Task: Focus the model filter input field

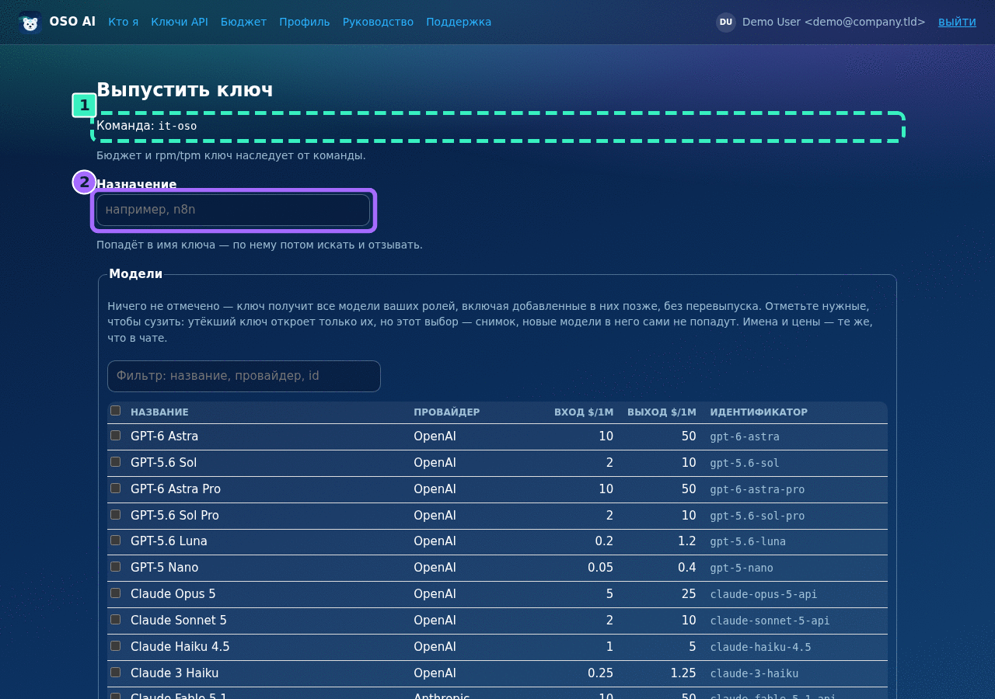Action: point(244,376)
